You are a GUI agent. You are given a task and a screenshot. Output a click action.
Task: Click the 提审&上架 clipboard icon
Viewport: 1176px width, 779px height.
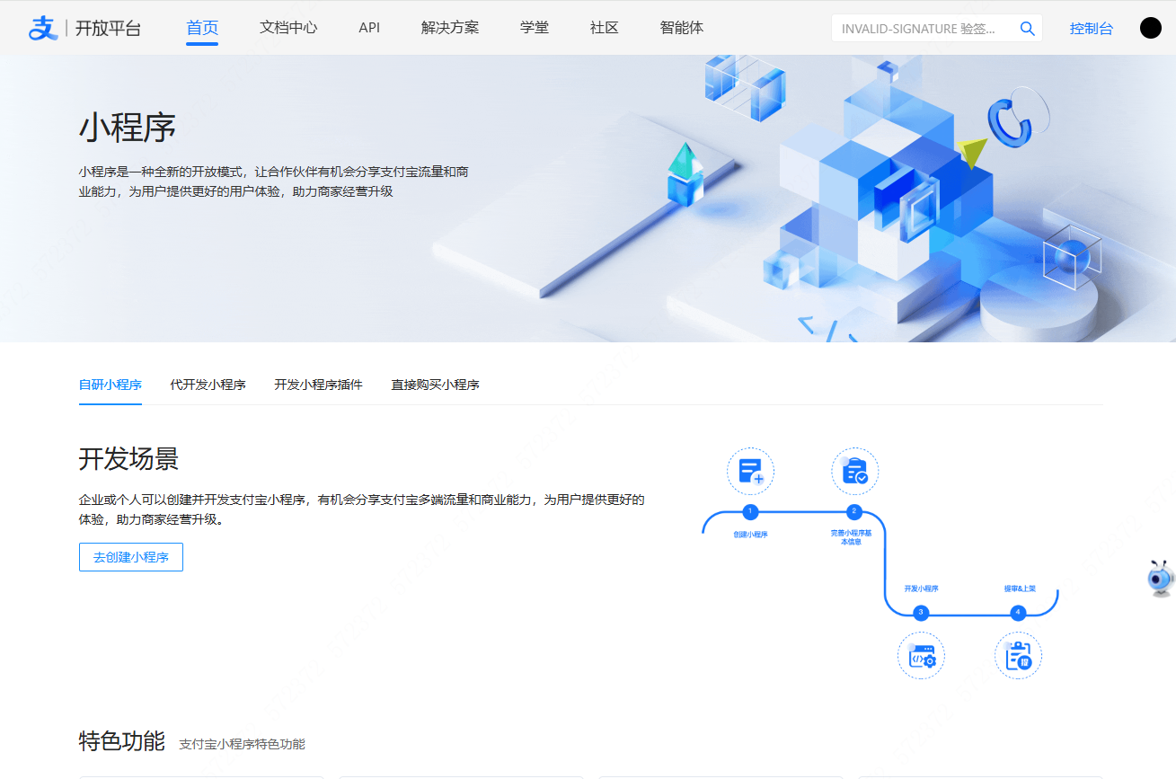pyautogui.click(x=1018, y=655)
